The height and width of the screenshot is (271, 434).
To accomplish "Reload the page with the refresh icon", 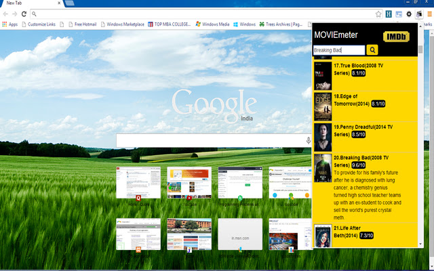I will 24,14.
